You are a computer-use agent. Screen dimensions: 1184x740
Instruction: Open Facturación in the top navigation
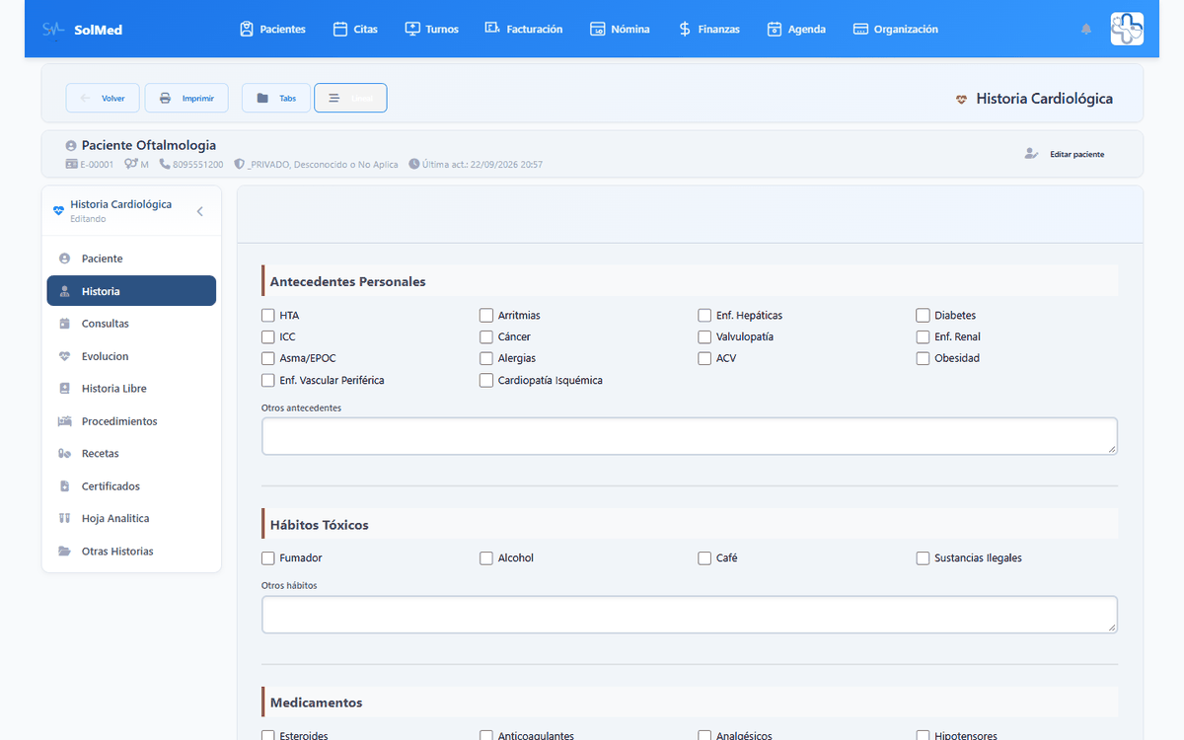click(524, 30)
